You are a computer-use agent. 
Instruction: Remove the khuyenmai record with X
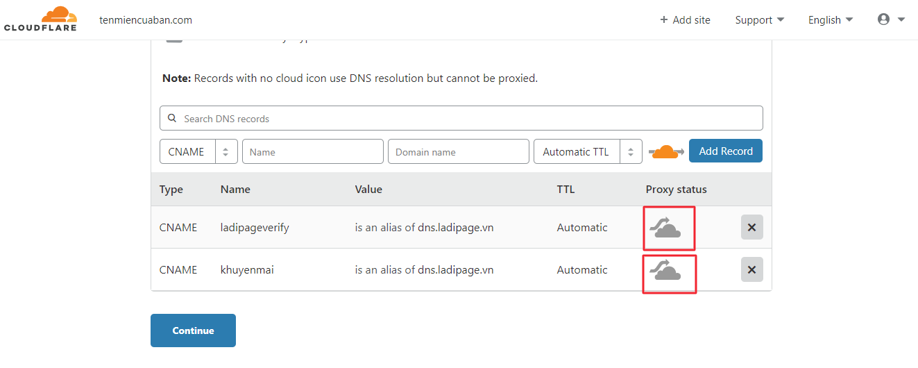click(751, 269)
